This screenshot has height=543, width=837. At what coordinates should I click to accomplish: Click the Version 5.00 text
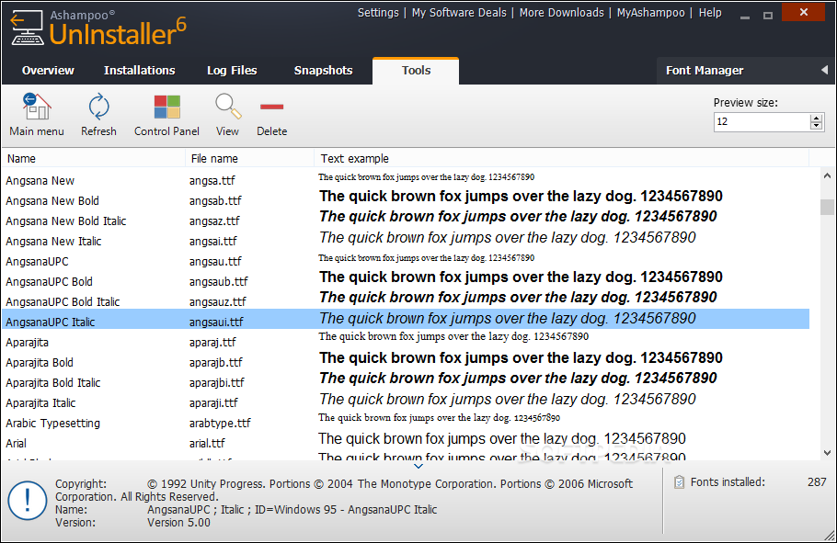pos(178,522)
